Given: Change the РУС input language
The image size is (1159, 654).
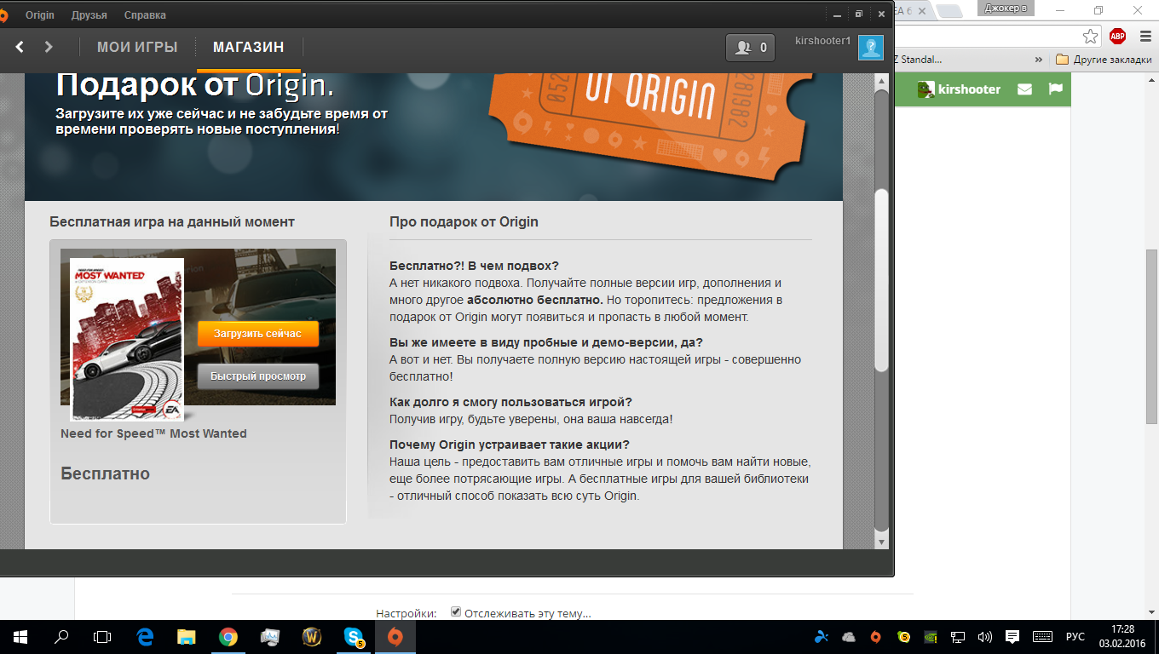Looking at the screenshot, I should [x=1075, y=636].
